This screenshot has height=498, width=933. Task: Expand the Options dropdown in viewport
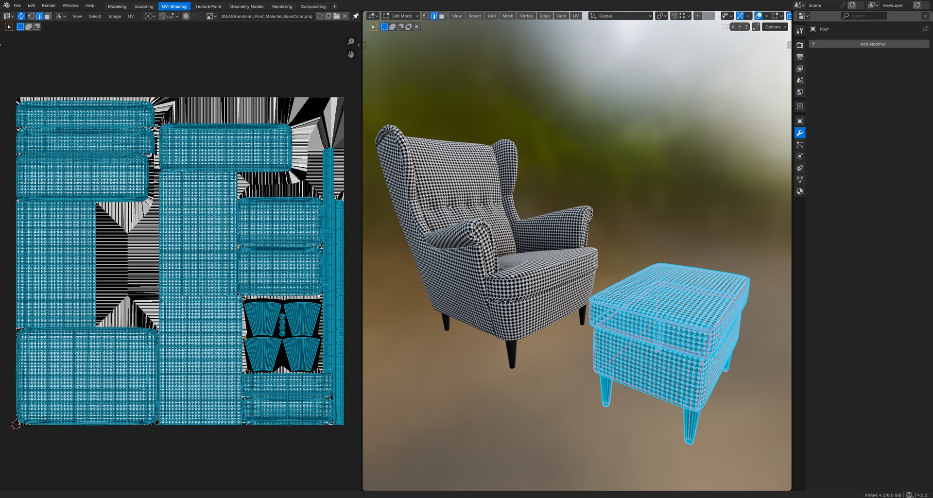pos(775,27)
